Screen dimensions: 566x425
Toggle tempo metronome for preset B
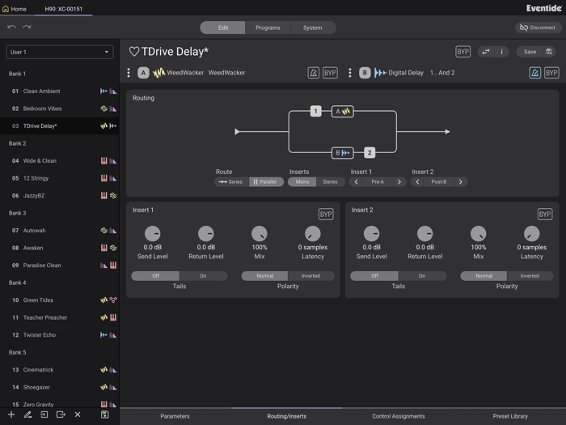pyautogui.click(x=535, y=73)
